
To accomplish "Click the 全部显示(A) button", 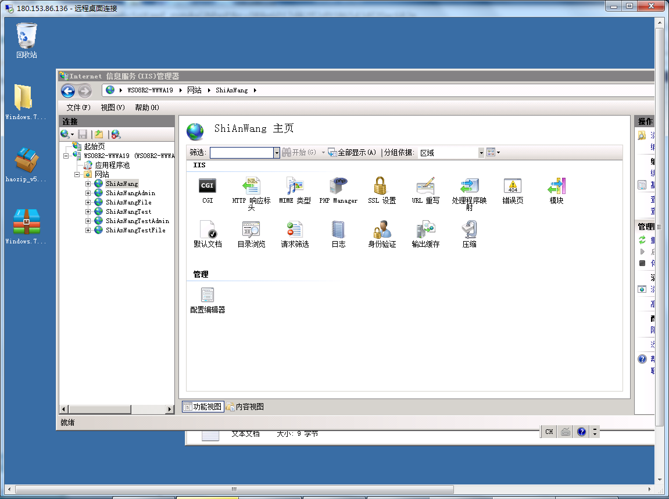I will pyautogui.click(x=352, y=152).
